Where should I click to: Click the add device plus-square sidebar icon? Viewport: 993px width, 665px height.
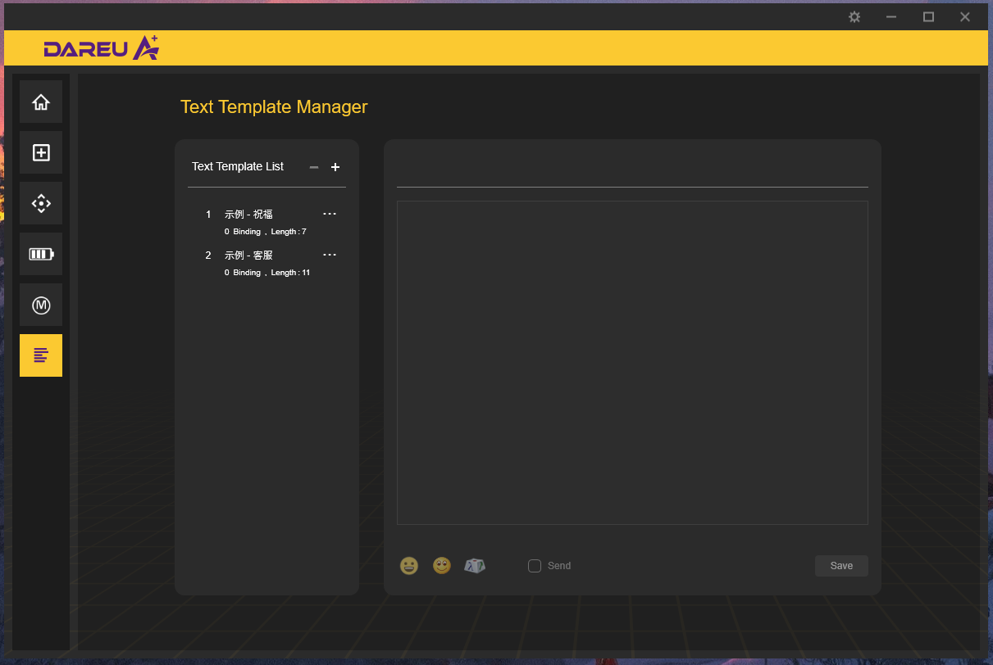[x=41, y=152]
